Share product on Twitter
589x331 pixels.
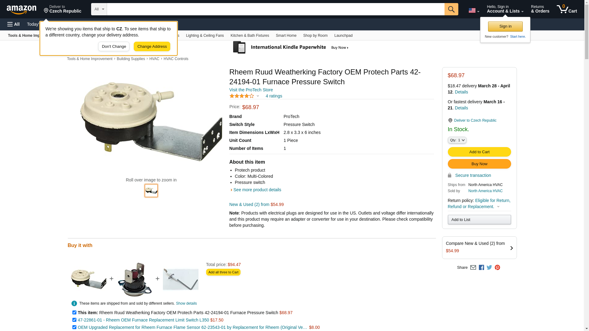[489, 268]
